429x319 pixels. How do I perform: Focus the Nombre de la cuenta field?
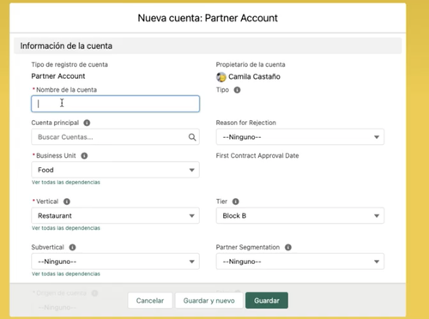pos(115,104)
